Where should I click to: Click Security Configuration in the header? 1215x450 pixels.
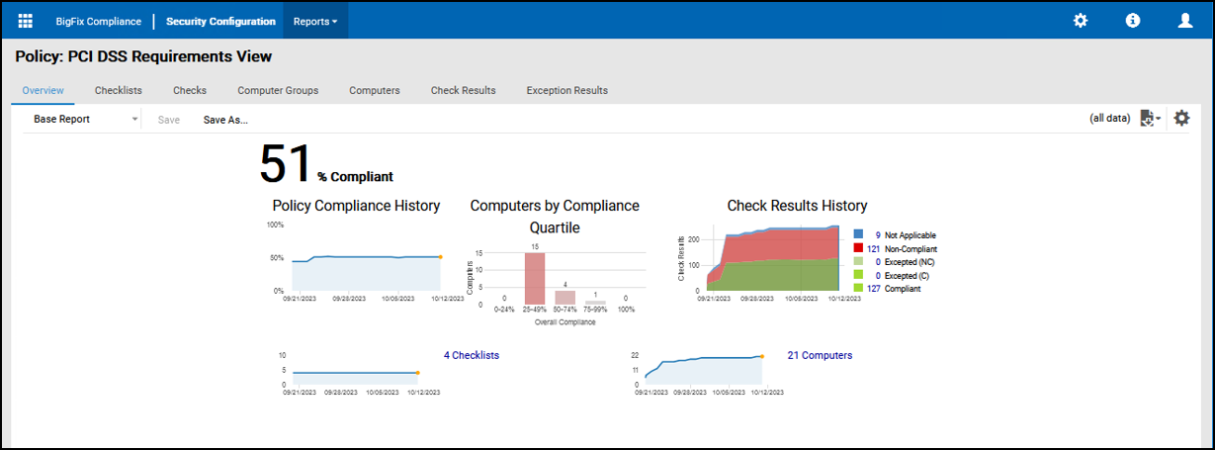coord(220,21)
